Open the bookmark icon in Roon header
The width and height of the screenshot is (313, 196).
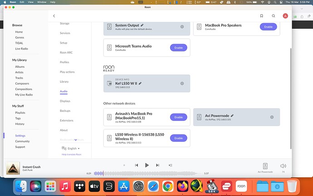click(x=261, y=16)
